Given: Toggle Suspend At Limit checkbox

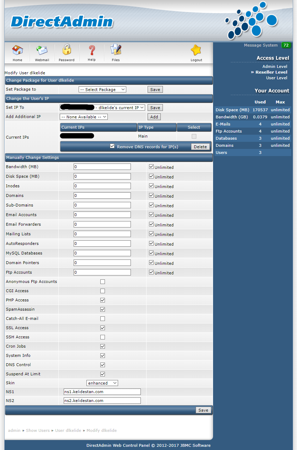Looking at the screenshot, I should (102, 374).
